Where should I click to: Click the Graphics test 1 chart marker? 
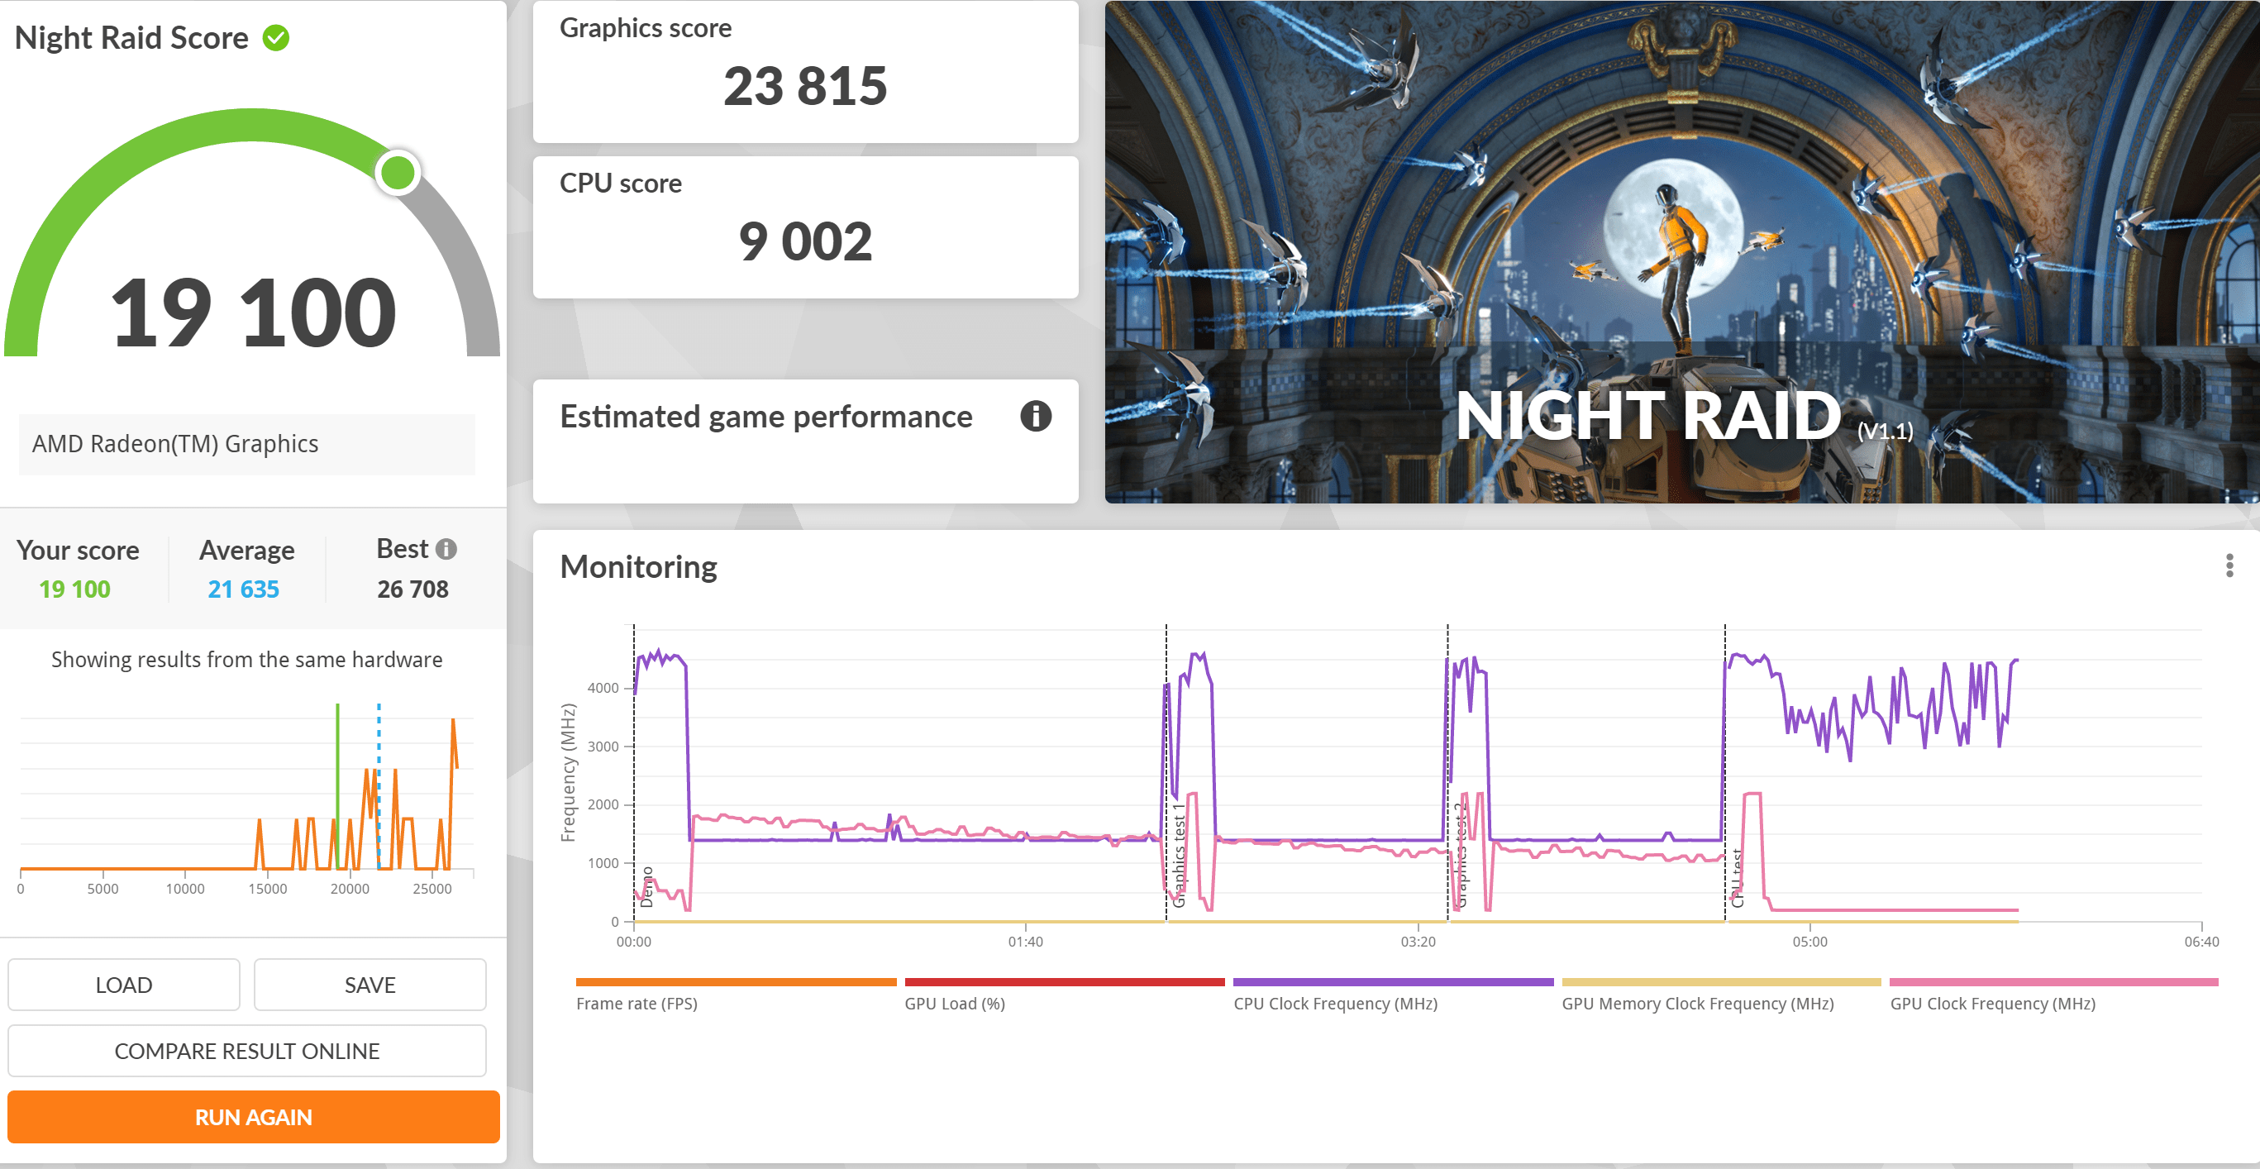click(x=1179, y=856)
